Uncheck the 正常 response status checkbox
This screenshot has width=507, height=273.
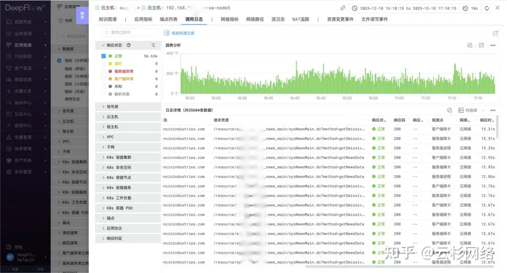(104, 56)
